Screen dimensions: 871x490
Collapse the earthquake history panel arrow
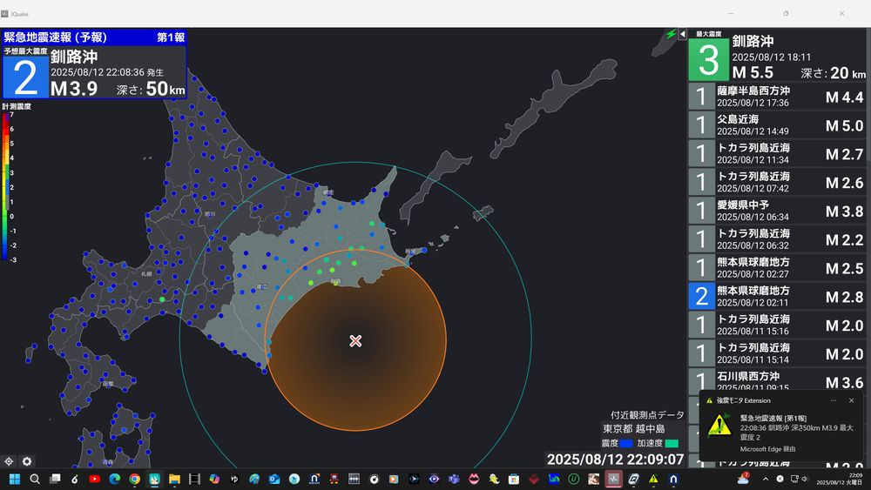point(683,35)
